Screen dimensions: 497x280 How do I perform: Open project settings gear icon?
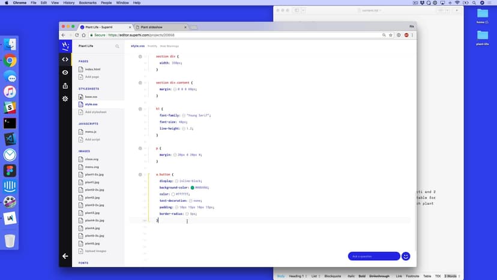pos(65,99)
